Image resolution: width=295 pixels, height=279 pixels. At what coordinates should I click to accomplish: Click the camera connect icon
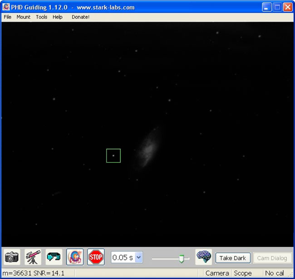point(12,257)
